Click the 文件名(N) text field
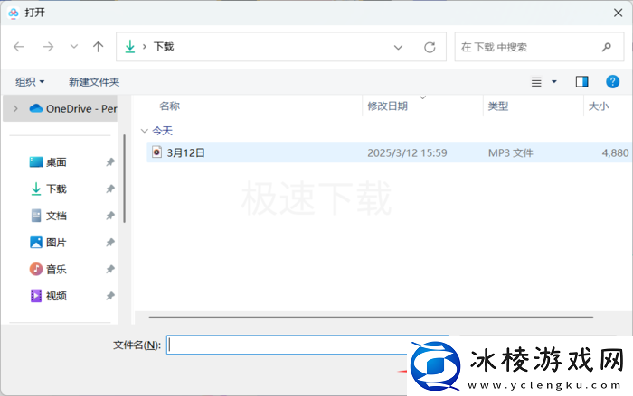This screenshot has width=633, height=396. pyautogui.click(x=307, y=345)
